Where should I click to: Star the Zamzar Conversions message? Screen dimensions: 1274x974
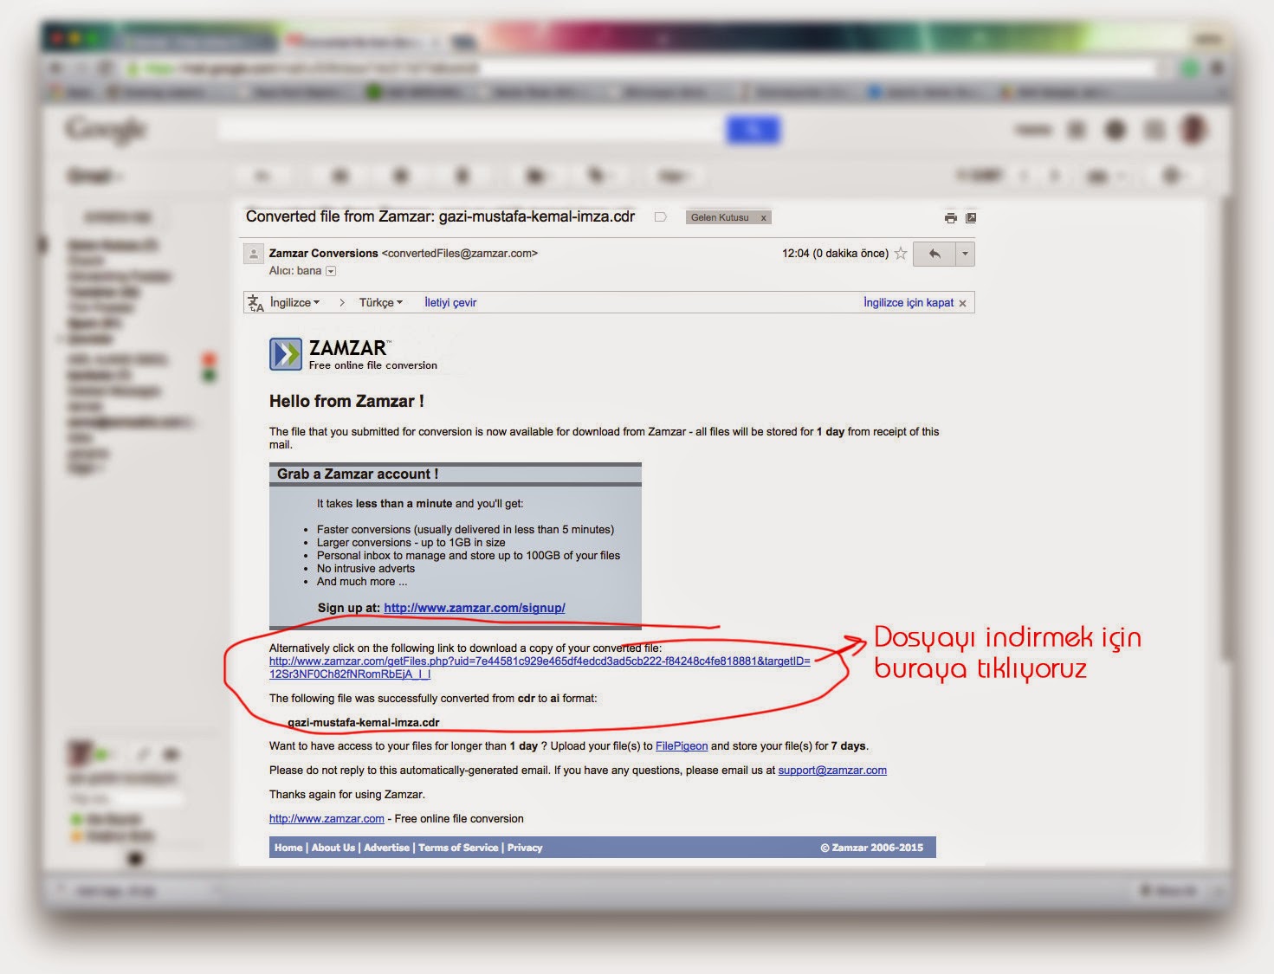(901, 254)
